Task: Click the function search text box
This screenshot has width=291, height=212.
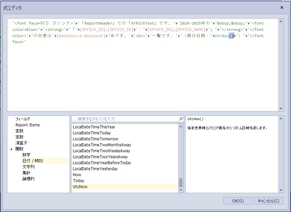Action: point(125,119)
